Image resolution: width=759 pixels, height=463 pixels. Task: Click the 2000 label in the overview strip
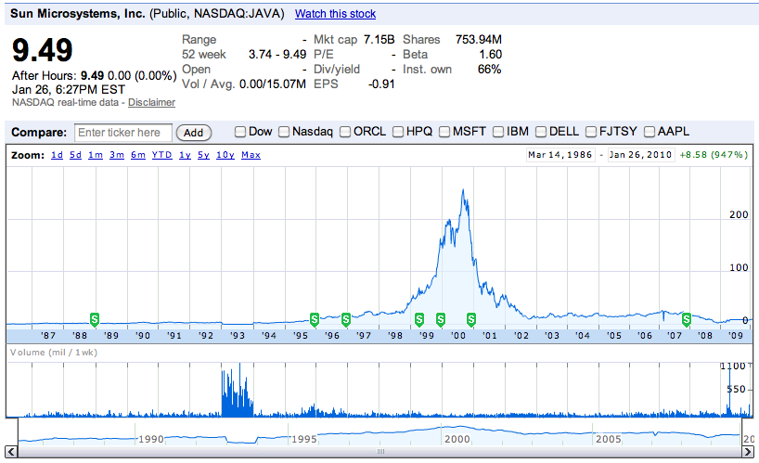pos(457,439)
